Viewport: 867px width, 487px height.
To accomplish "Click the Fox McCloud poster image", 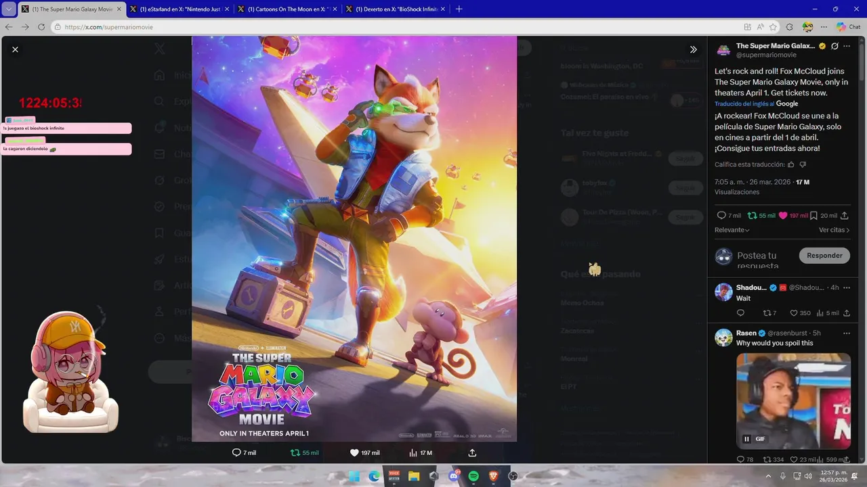I will point(354,239).
